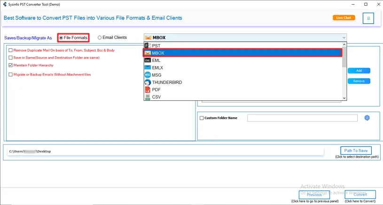Check Save in Same source and destination option
The image size is (383, 205).
click(x=10, y=58)
